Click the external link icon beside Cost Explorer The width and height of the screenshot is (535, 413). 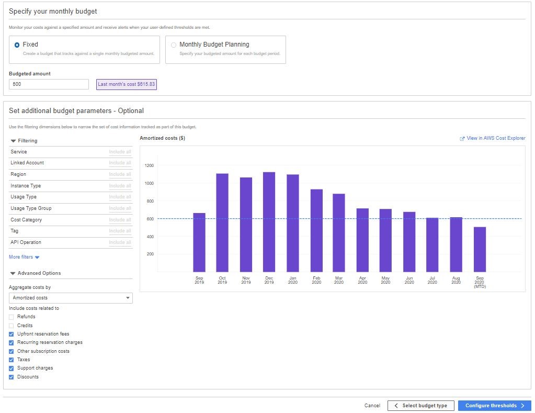pyautogui.click(x=462, y=139)
